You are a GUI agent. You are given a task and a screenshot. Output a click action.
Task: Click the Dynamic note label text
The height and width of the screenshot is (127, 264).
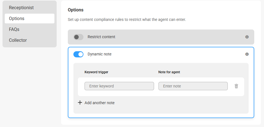click(x=100, y=54)
